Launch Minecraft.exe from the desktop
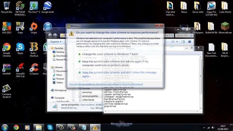This screenshot has width=233, height=131. point(225,28)
